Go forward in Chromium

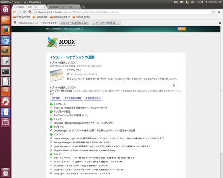coord(19,12)
